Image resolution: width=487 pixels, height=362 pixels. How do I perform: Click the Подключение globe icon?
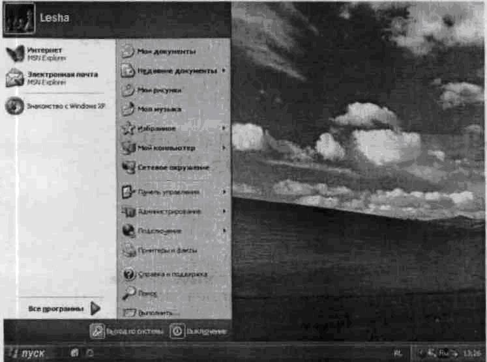[x=128, y=230]
